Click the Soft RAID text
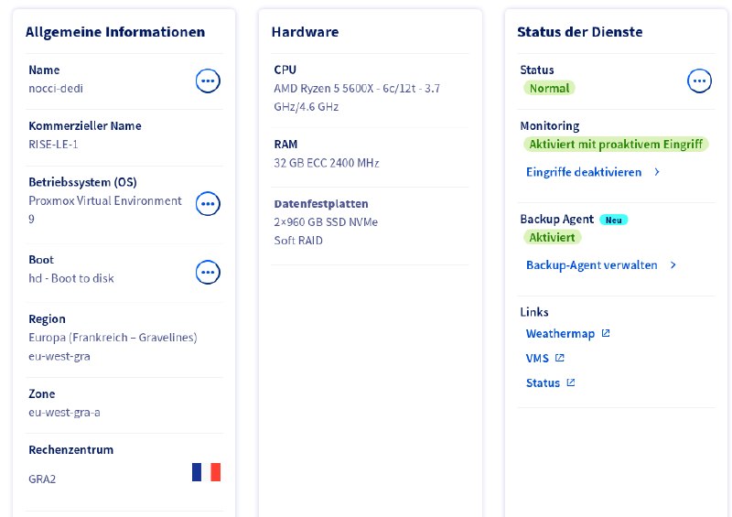This screenshot has width=732, height=517. 298,241
